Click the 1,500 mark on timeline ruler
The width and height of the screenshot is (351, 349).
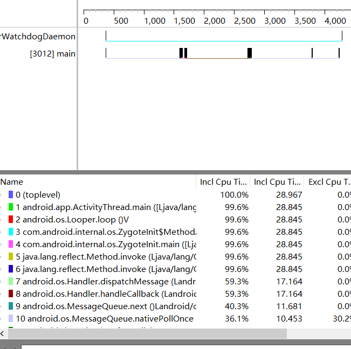[184, 21]
